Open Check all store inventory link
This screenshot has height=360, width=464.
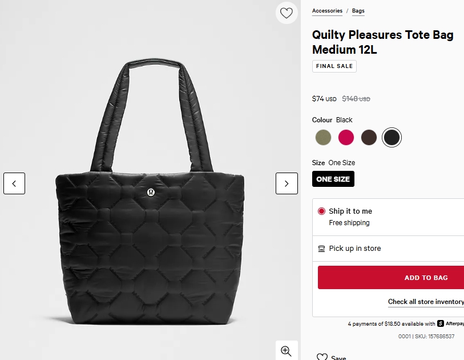point(426,302)
